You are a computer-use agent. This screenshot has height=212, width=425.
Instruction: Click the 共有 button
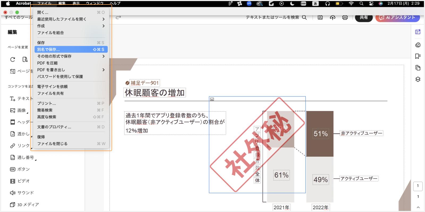(364, 17)
